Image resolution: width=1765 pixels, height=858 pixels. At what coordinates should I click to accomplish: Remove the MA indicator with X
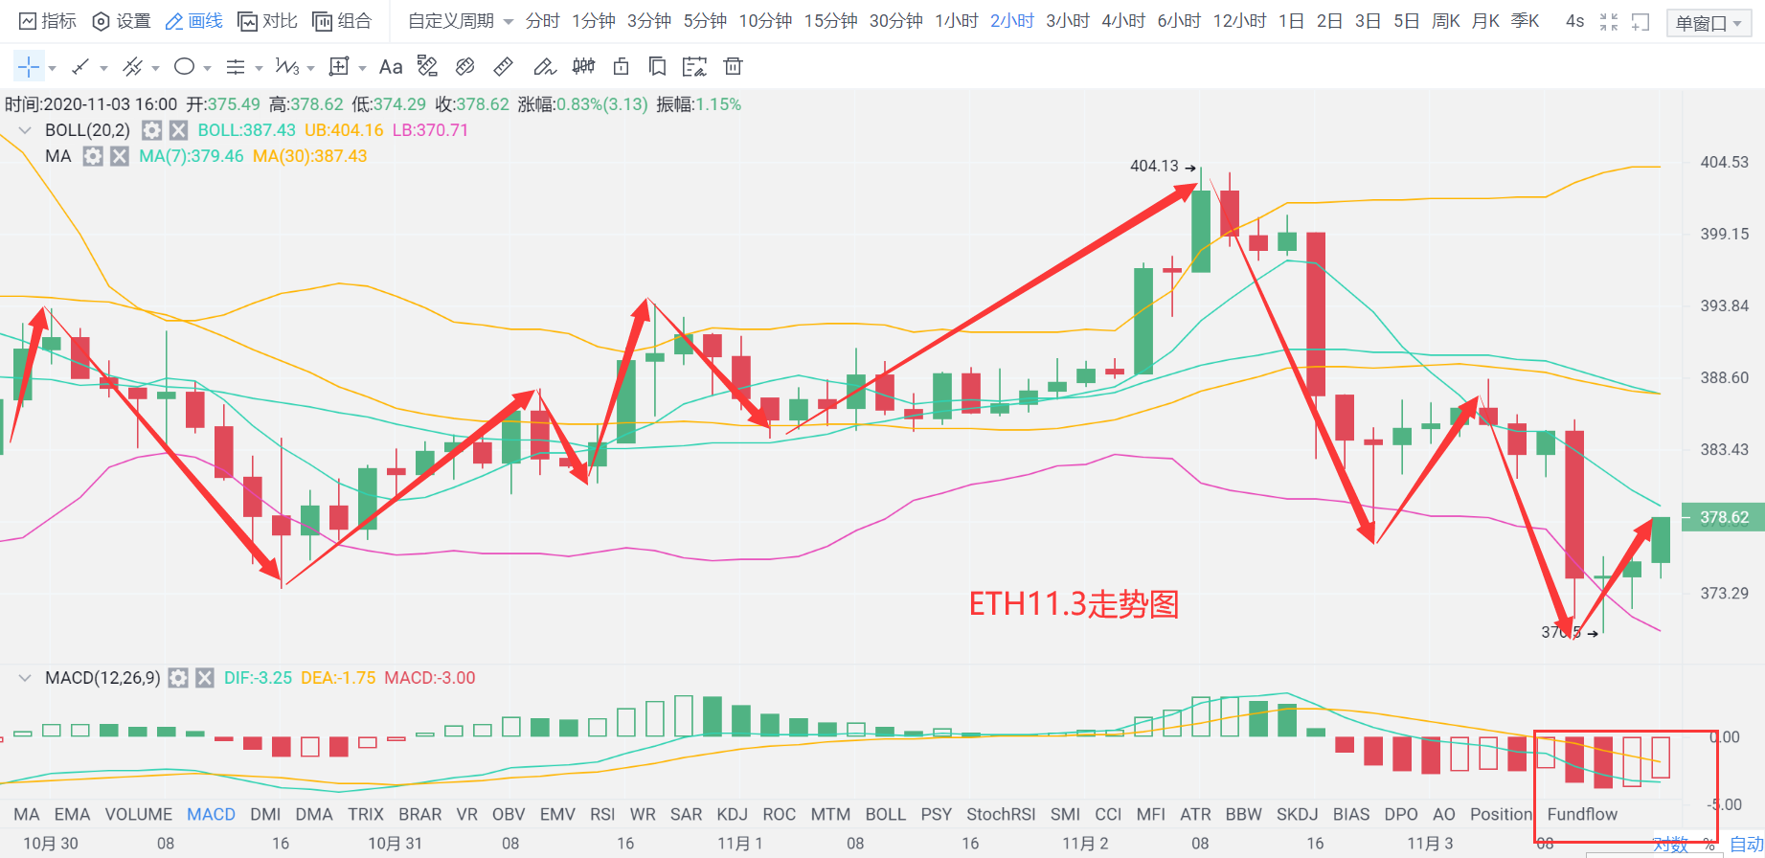pyautogui.click(x=119, y=156)
